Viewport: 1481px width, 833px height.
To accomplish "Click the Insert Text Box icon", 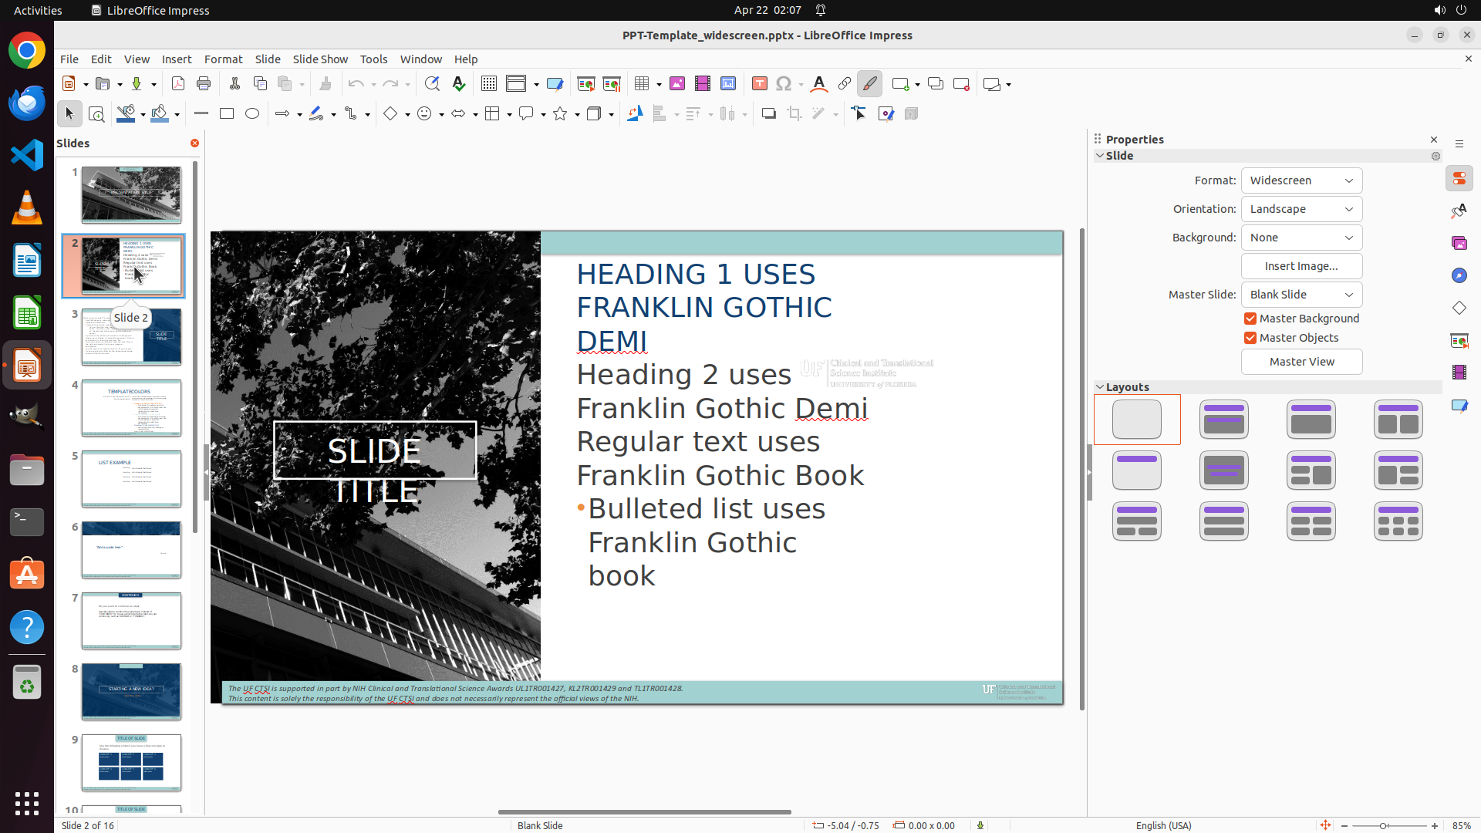I will click(759, 84).
